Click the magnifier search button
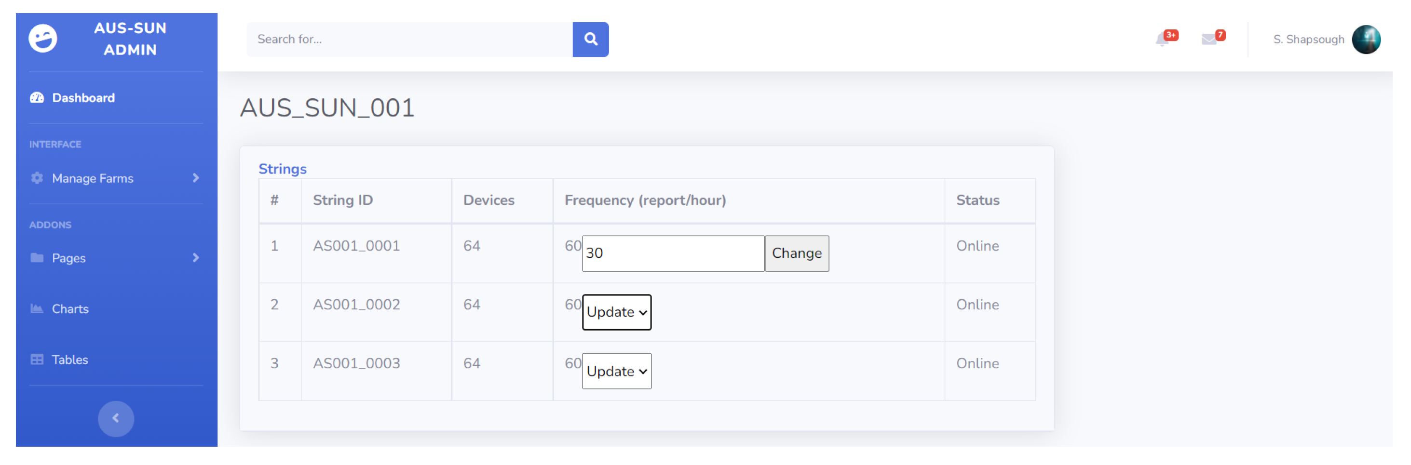The height and width of the screenshot is (465, 1411). [590, 40]
